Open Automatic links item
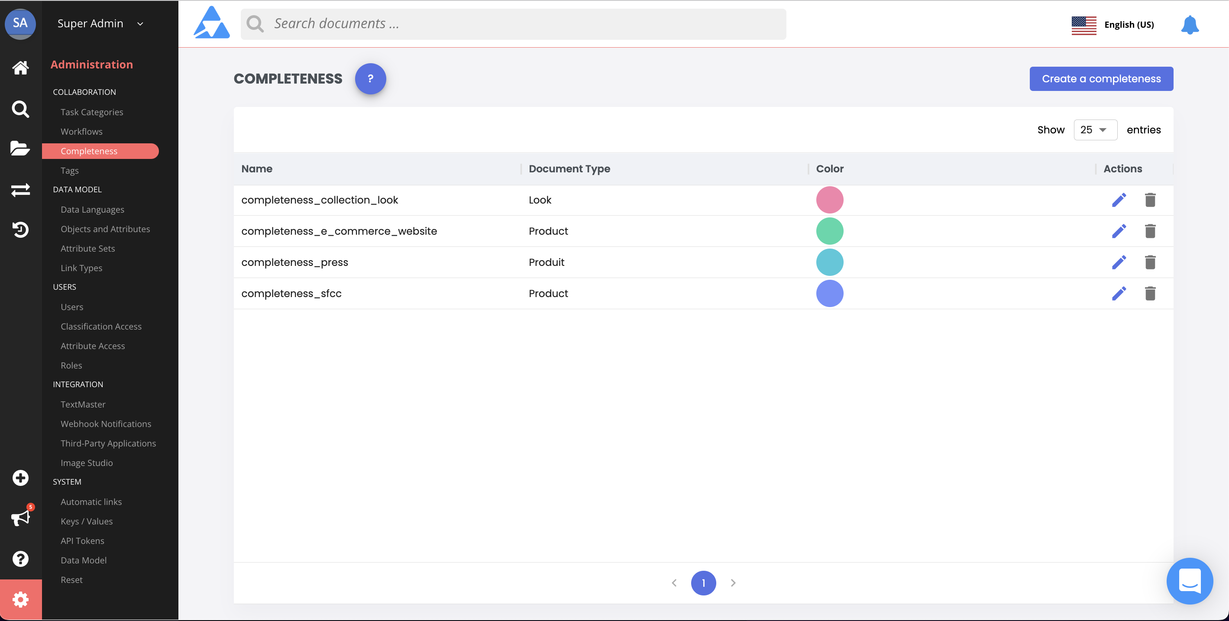The image size is (1229, 621). coord(91,502)
